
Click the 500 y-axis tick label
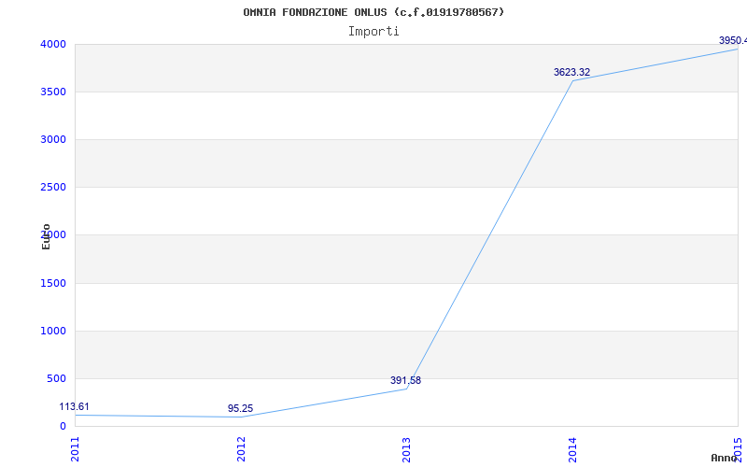(56, 379)
